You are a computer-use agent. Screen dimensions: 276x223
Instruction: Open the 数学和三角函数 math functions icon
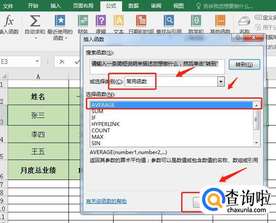click(196, 21)
